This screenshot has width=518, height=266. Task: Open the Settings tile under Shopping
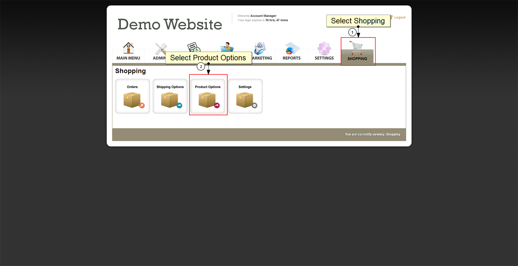click(x=245, y=96)
